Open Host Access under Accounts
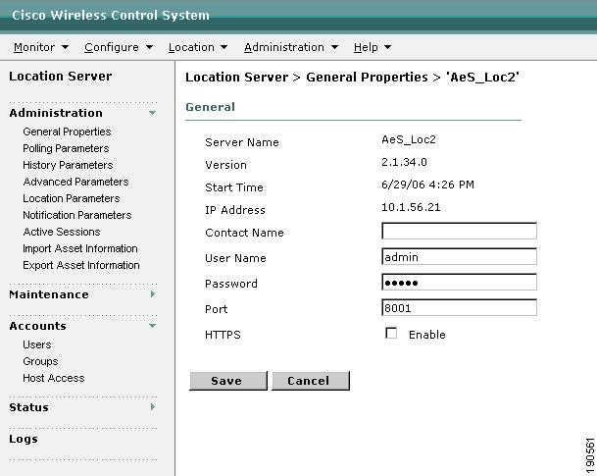597x476 pixels. (x=54, y=378)
